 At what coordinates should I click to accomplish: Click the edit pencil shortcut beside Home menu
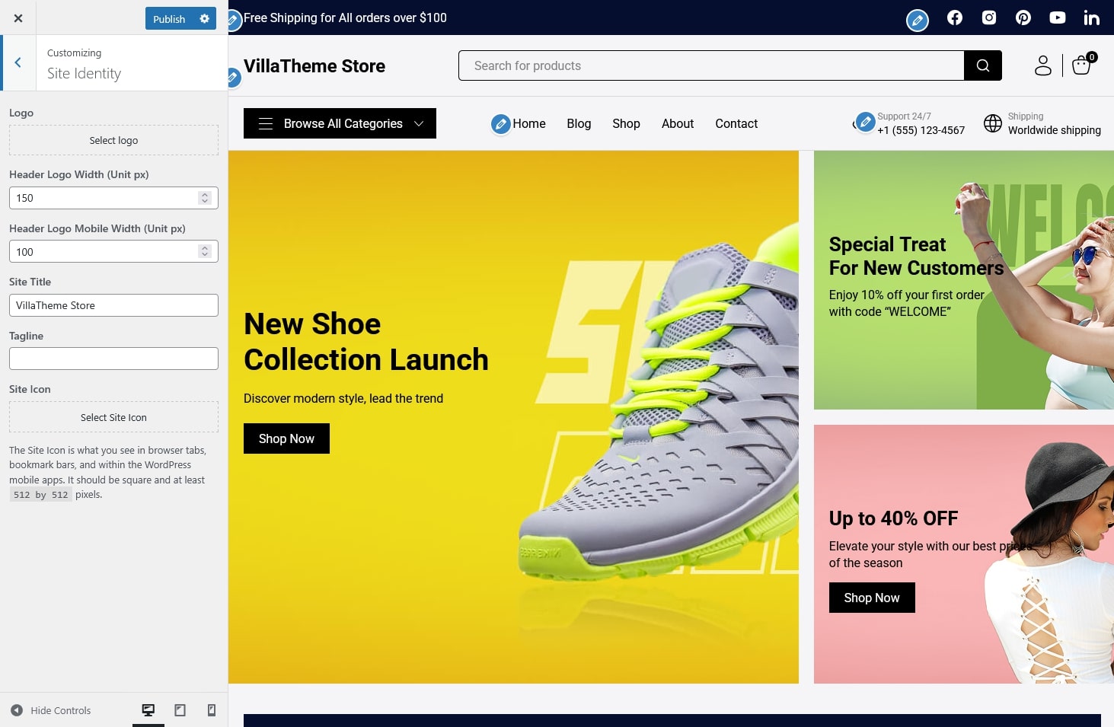(500, 123)
